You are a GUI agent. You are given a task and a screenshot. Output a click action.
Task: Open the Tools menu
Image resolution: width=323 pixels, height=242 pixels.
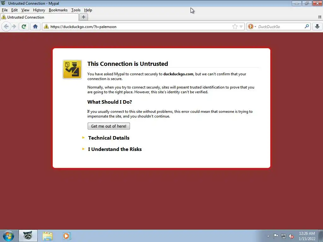pos(76,10)
